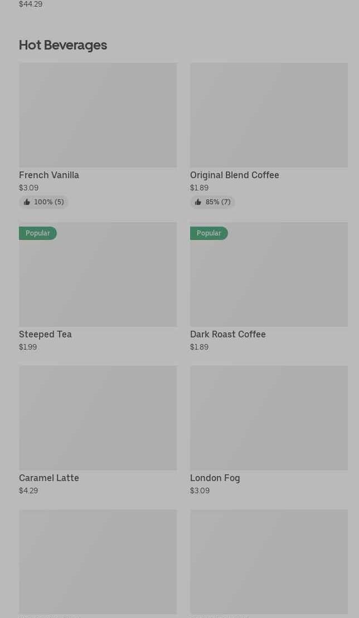Choose the Dark Roast Coffee item title
This screenshot has width=359, height=618.
[227, 334]
